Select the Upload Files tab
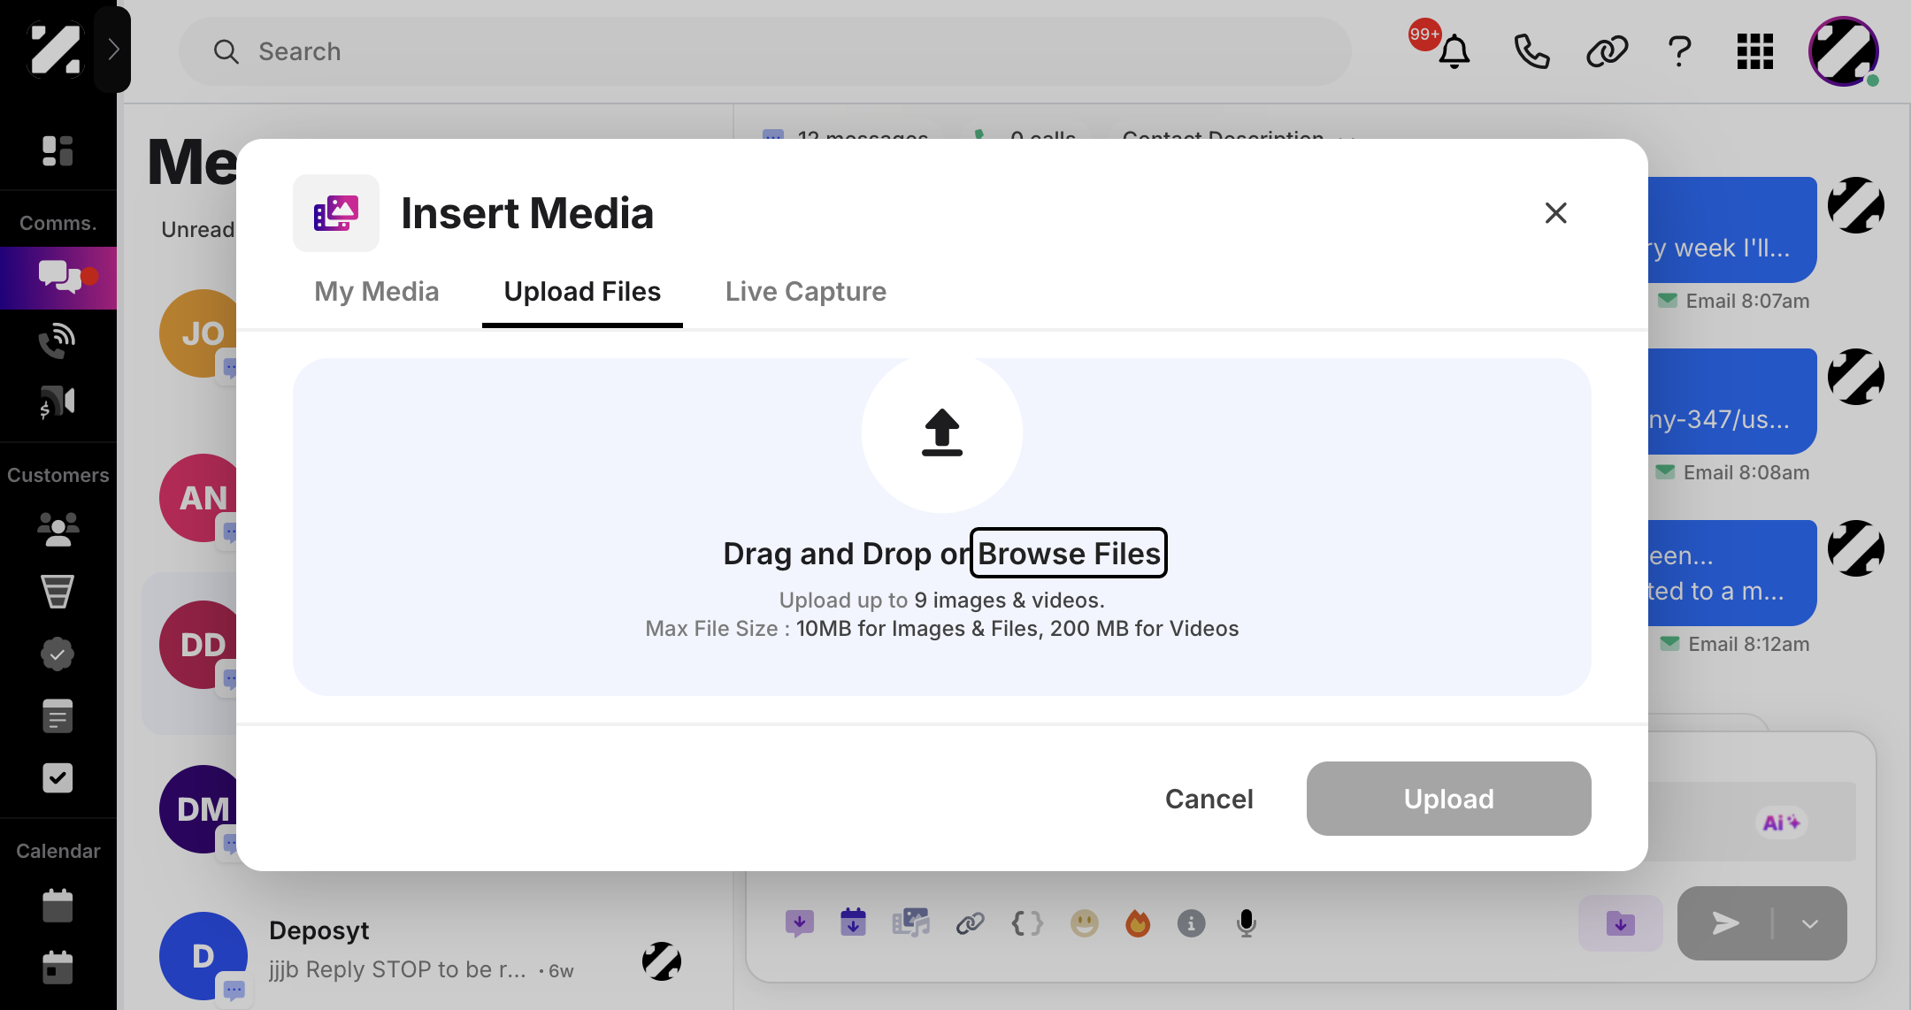The width and height of the screenshot is (1911, 1010). point(582,292)
